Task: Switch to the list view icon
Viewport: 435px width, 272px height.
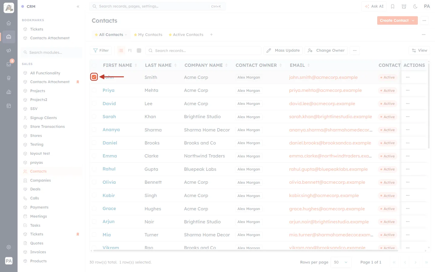Action: [x=121, y=50]
